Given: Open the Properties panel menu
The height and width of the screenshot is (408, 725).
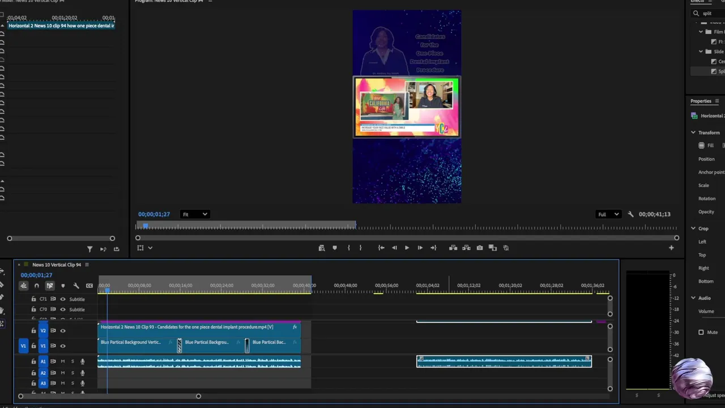Looking at the screenshot, I should click(x=717, y=101).
